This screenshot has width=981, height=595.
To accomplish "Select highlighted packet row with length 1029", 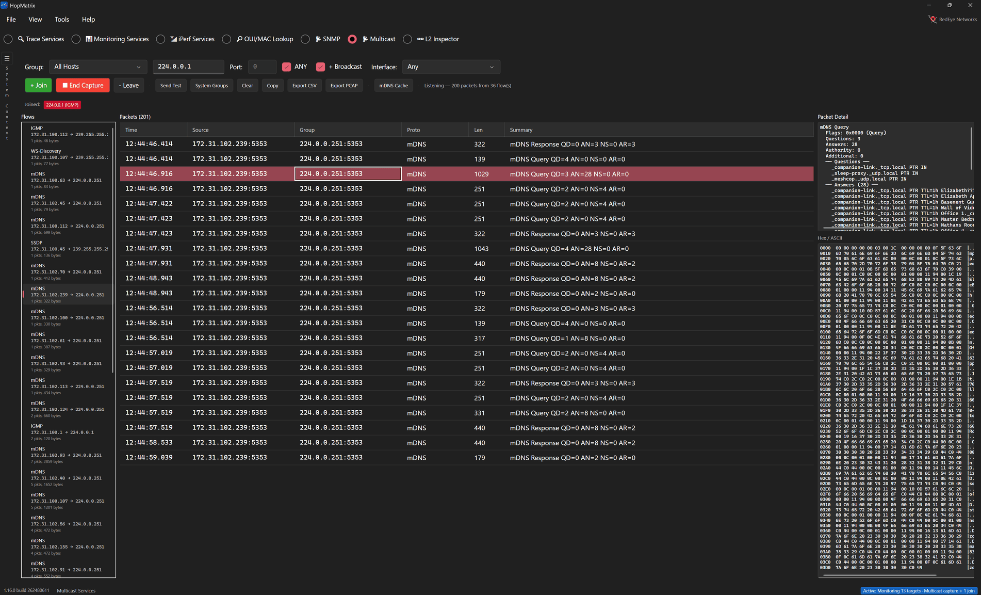I will click(x=466, y=174).
